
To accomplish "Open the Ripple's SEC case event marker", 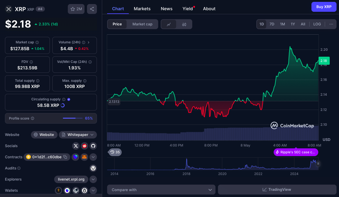I will pos(296,152).
